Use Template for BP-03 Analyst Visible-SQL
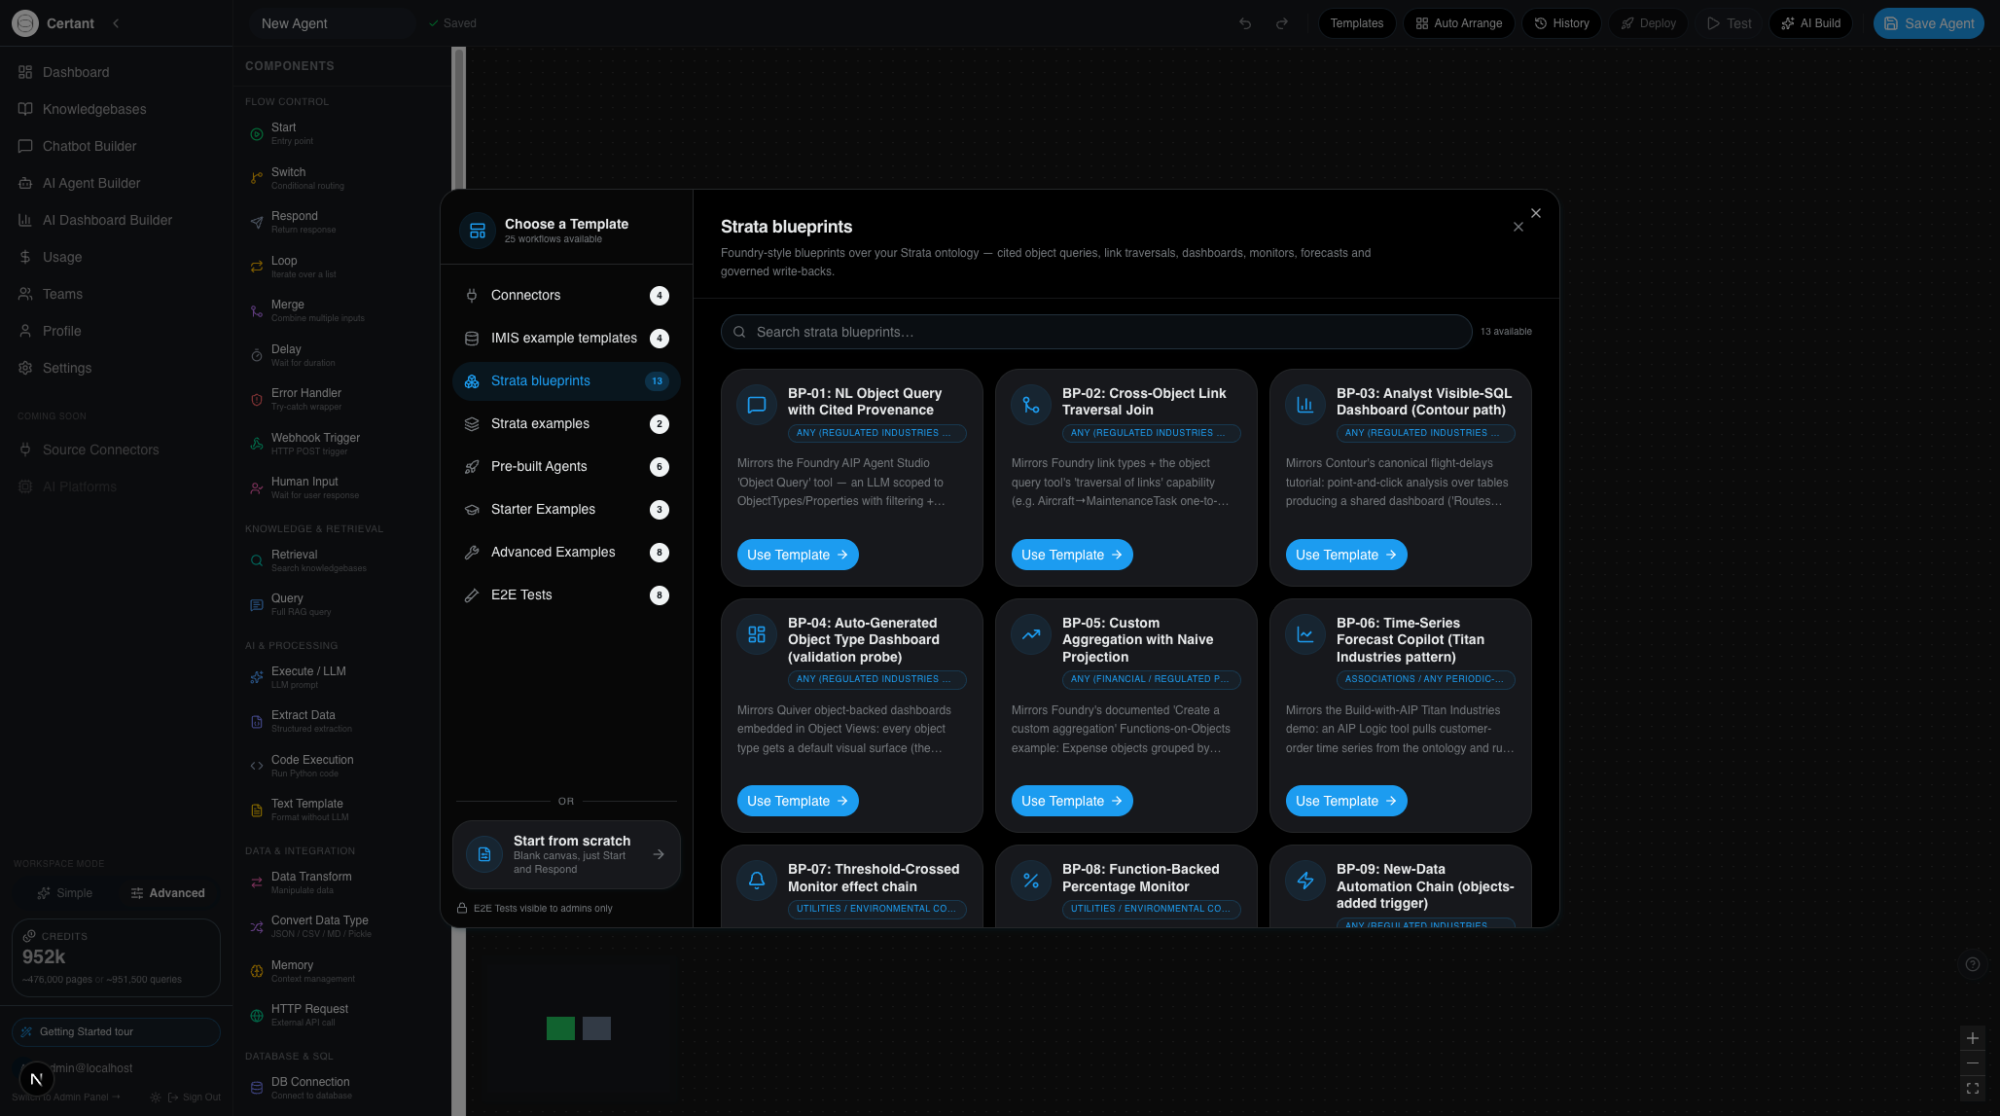 [1345, 555]
